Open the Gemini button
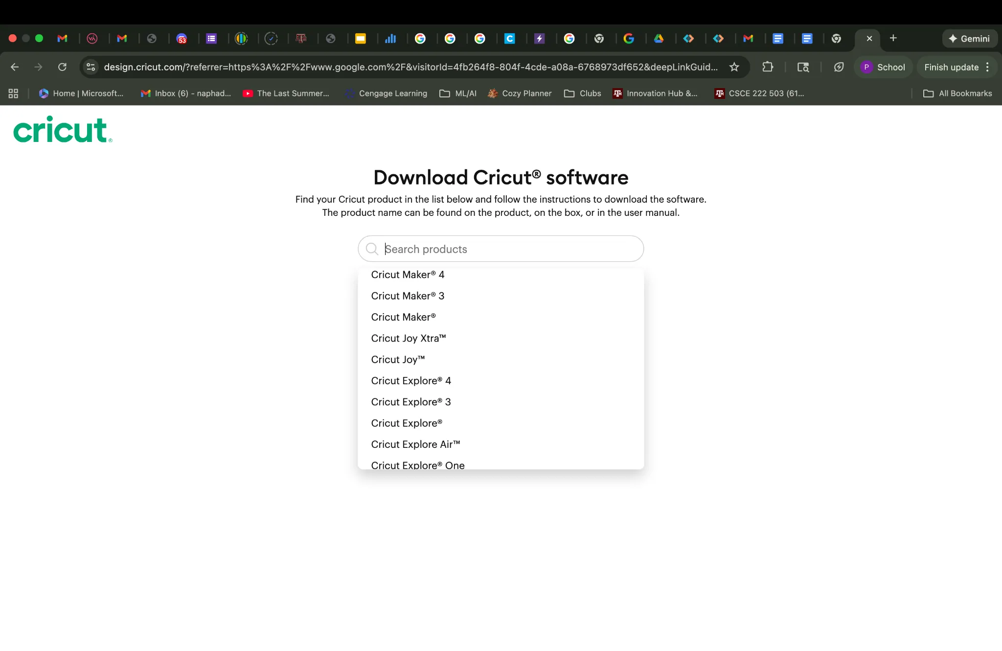Screen dimensions: 1002x651 point(969,39)
